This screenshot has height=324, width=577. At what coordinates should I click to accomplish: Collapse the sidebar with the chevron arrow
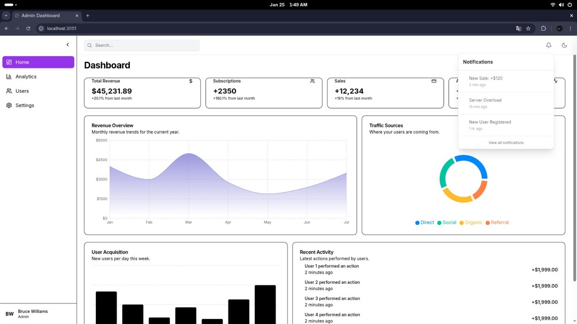coord(68,45)
